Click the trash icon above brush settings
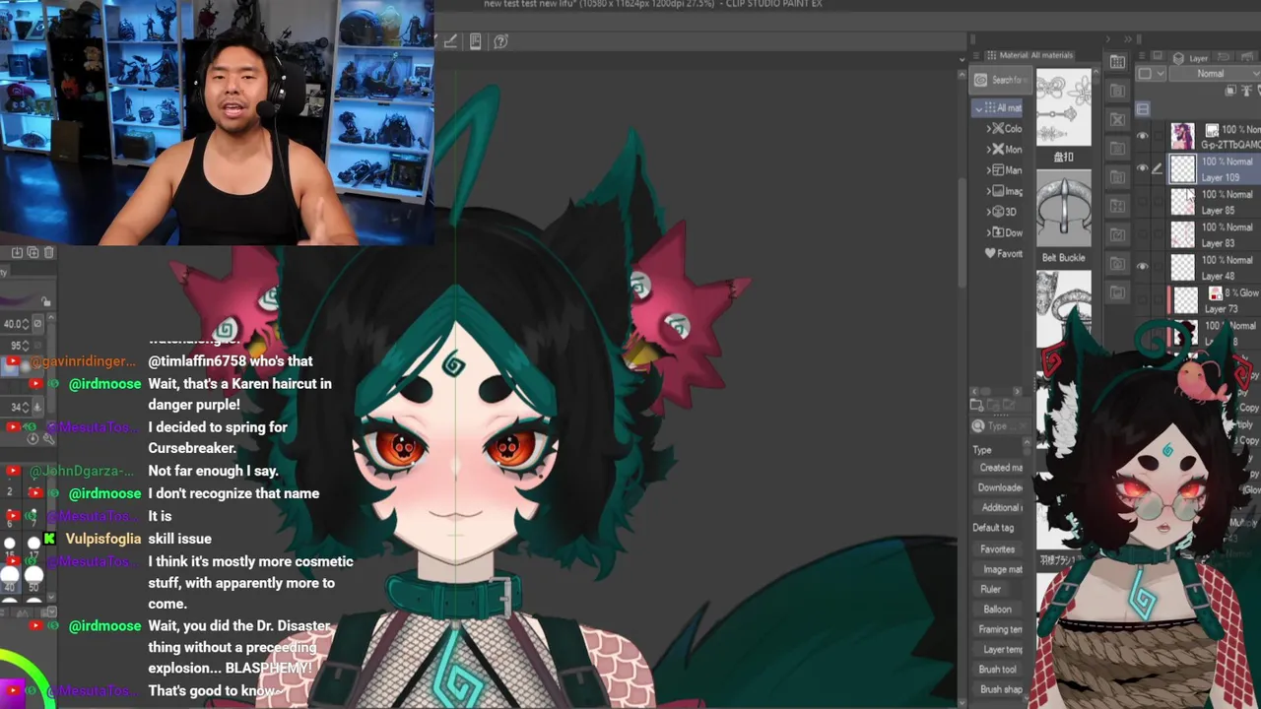This screenshot has height=709, width=1261. coord(49,253)
